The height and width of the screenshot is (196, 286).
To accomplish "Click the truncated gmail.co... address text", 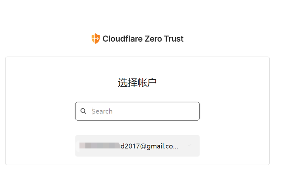I will pyautogui.click(x=149, y=146).
